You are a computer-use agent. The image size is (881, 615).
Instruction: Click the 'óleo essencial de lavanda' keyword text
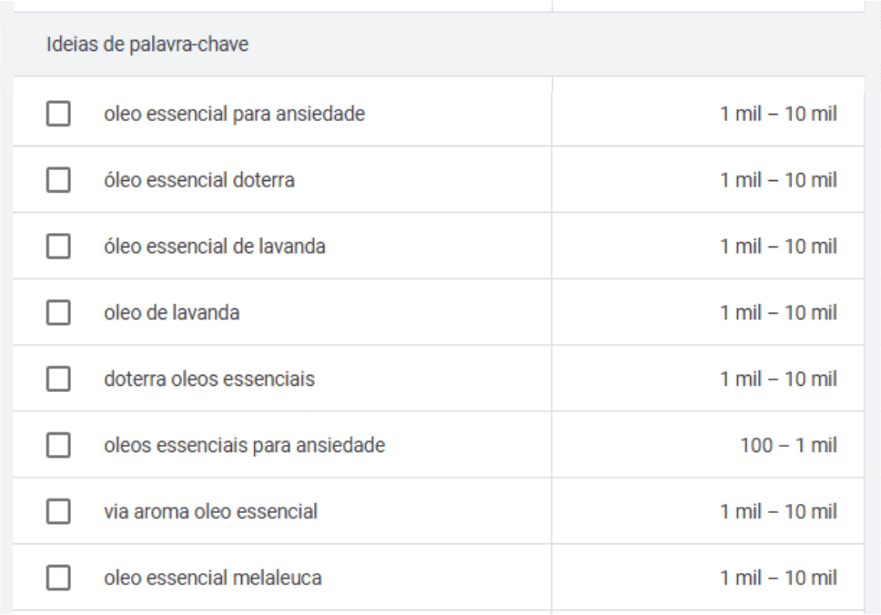(215, 247)
